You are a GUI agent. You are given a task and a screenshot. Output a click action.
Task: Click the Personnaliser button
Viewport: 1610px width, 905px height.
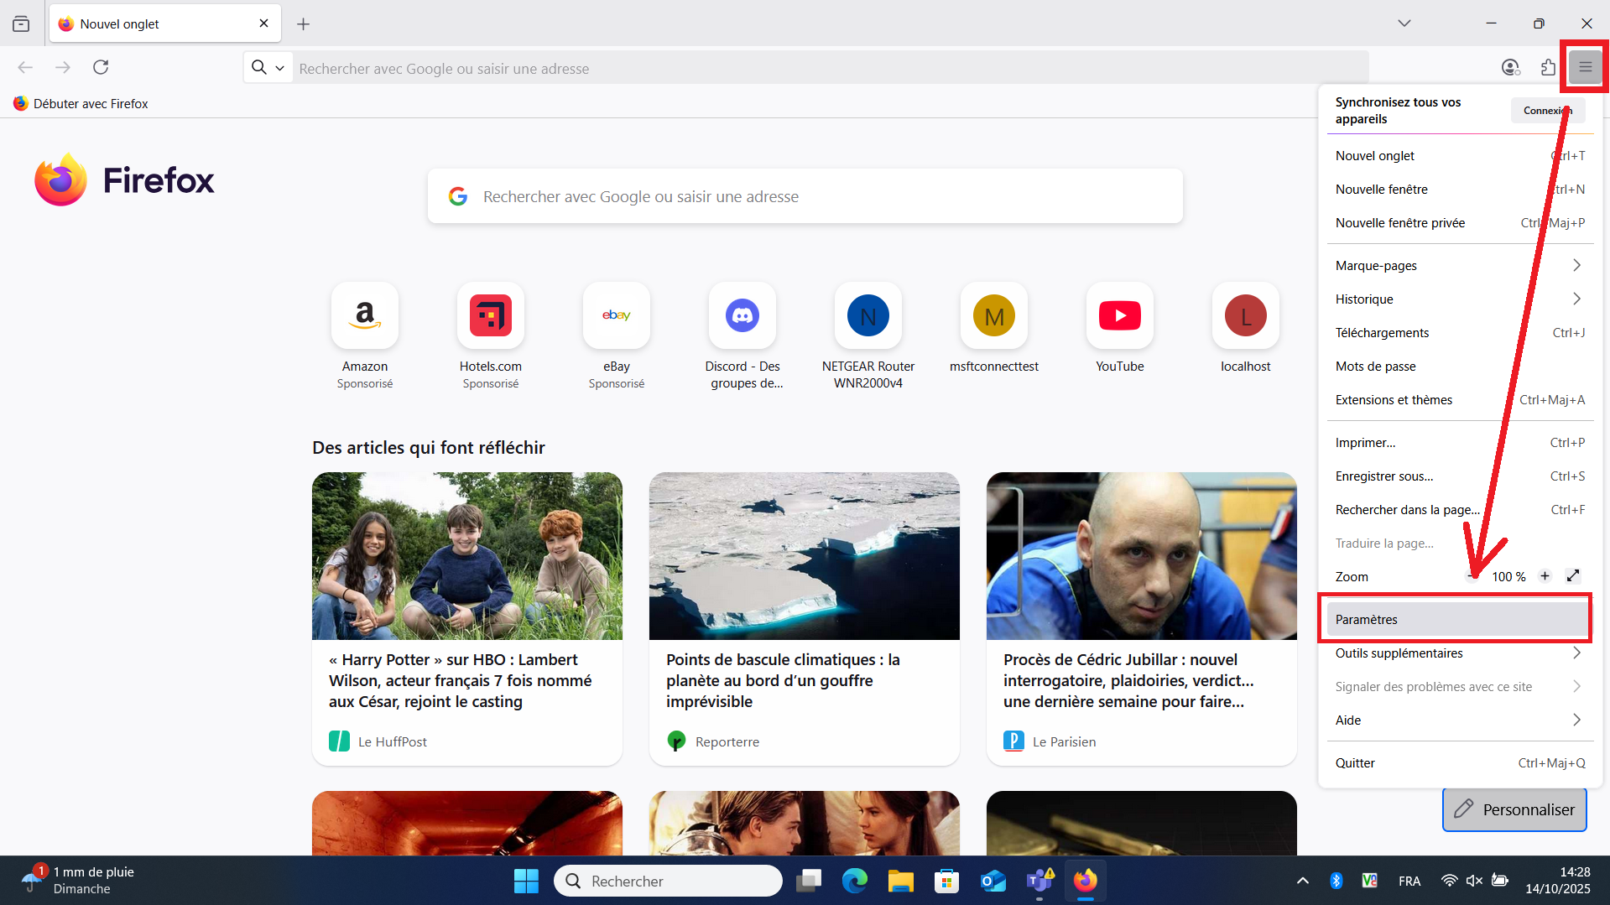tap(1514, 809)
